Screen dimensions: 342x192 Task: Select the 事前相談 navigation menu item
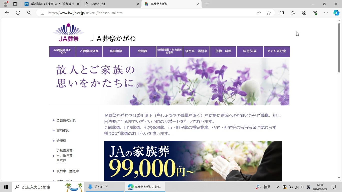click(x=116, y=51)
